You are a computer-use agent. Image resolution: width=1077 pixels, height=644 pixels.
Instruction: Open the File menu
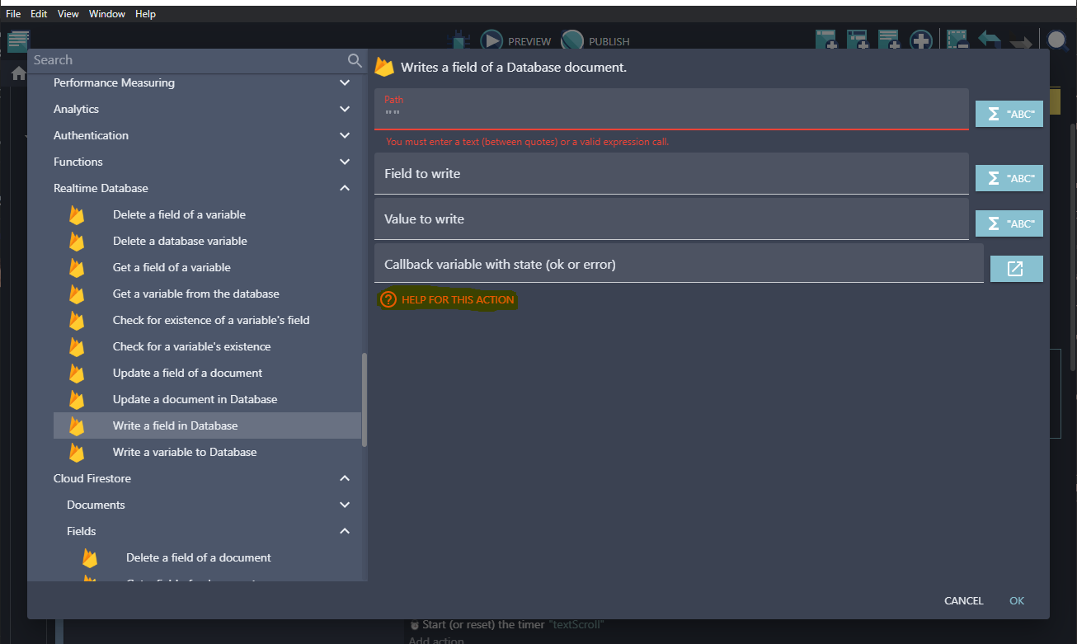click(x=13, y=14)
